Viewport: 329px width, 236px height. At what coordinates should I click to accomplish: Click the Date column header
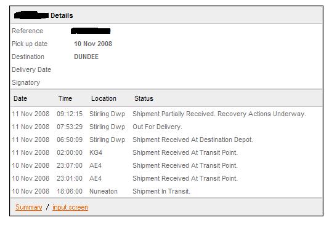(x=20, y=98)
